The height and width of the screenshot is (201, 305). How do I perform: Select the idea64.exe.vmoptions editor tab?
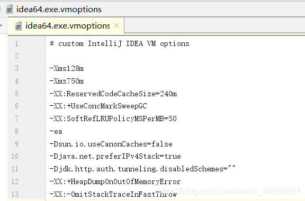click(66, 26)
